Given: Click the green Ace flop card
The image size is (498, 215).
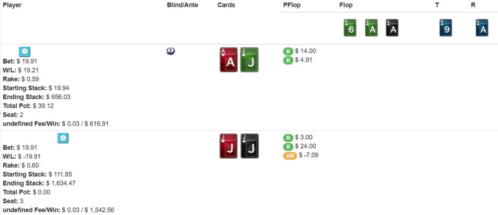Looking at the screenshot, I should click(x=371, y=28).
